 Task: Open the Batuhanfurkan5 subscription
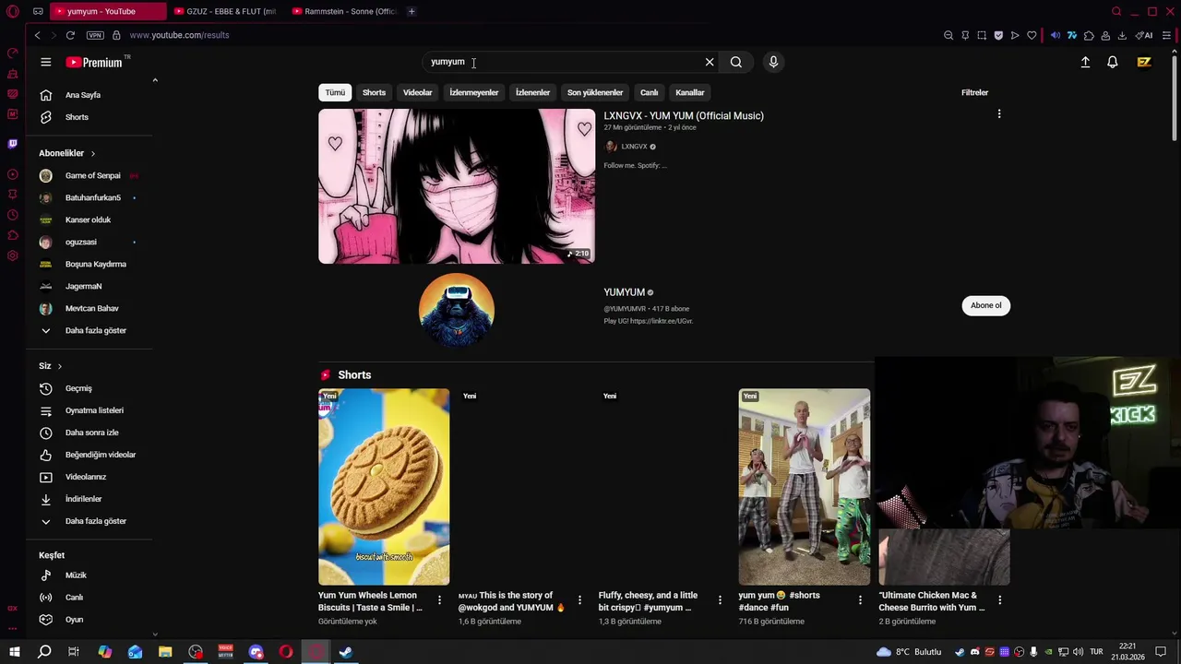[x=90, y=197]
